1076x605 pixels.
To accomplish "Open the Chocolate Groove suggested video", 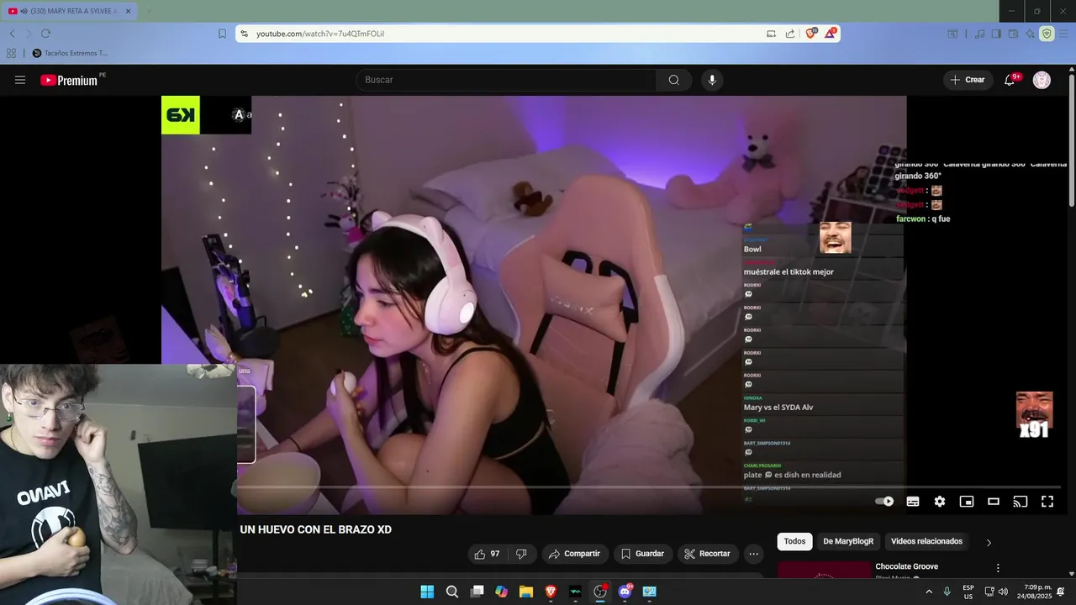I will [906, 566].
